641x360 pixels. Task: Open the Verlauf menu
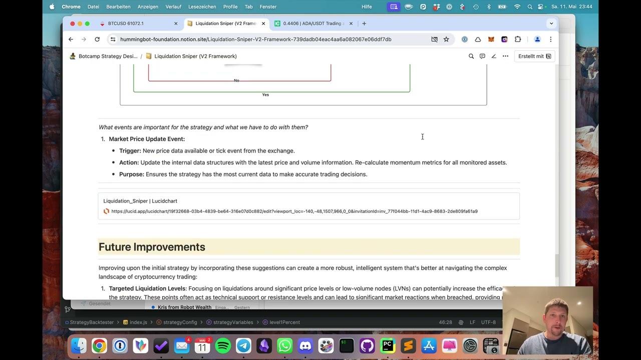click(x=173, y=6)
